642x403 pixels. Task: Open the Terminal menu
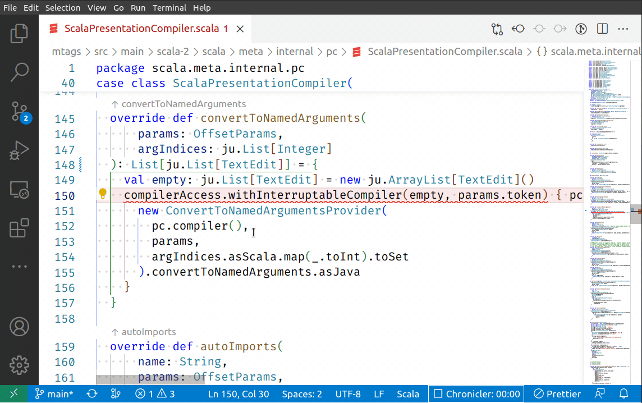pos(169,7)
